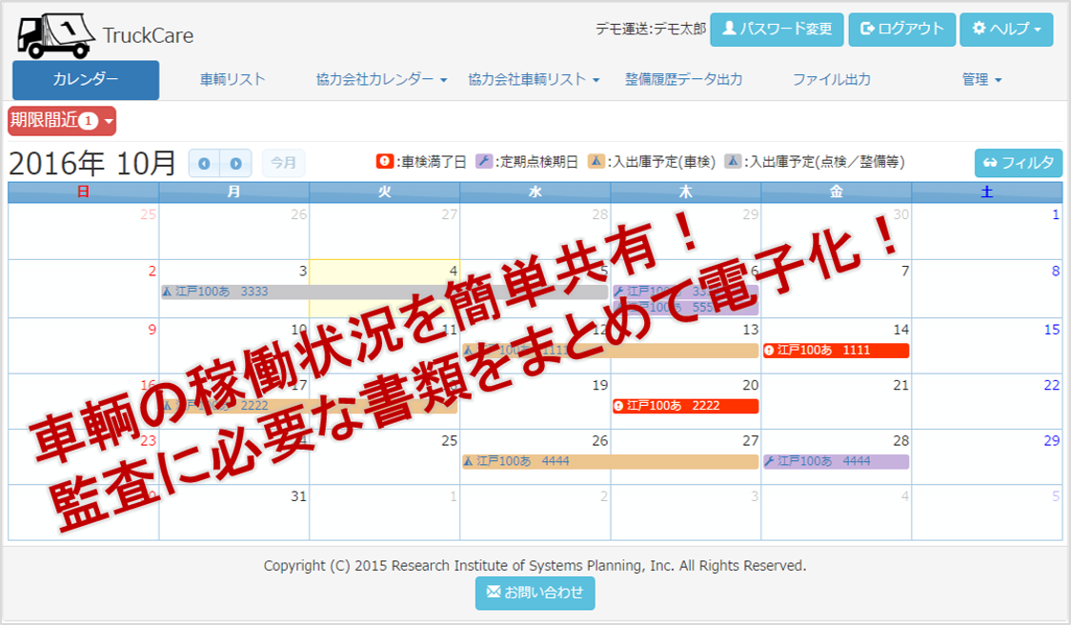Switch to the 車輌リスト tab
Screen dimensions: 1071x625
click(232, 80)
